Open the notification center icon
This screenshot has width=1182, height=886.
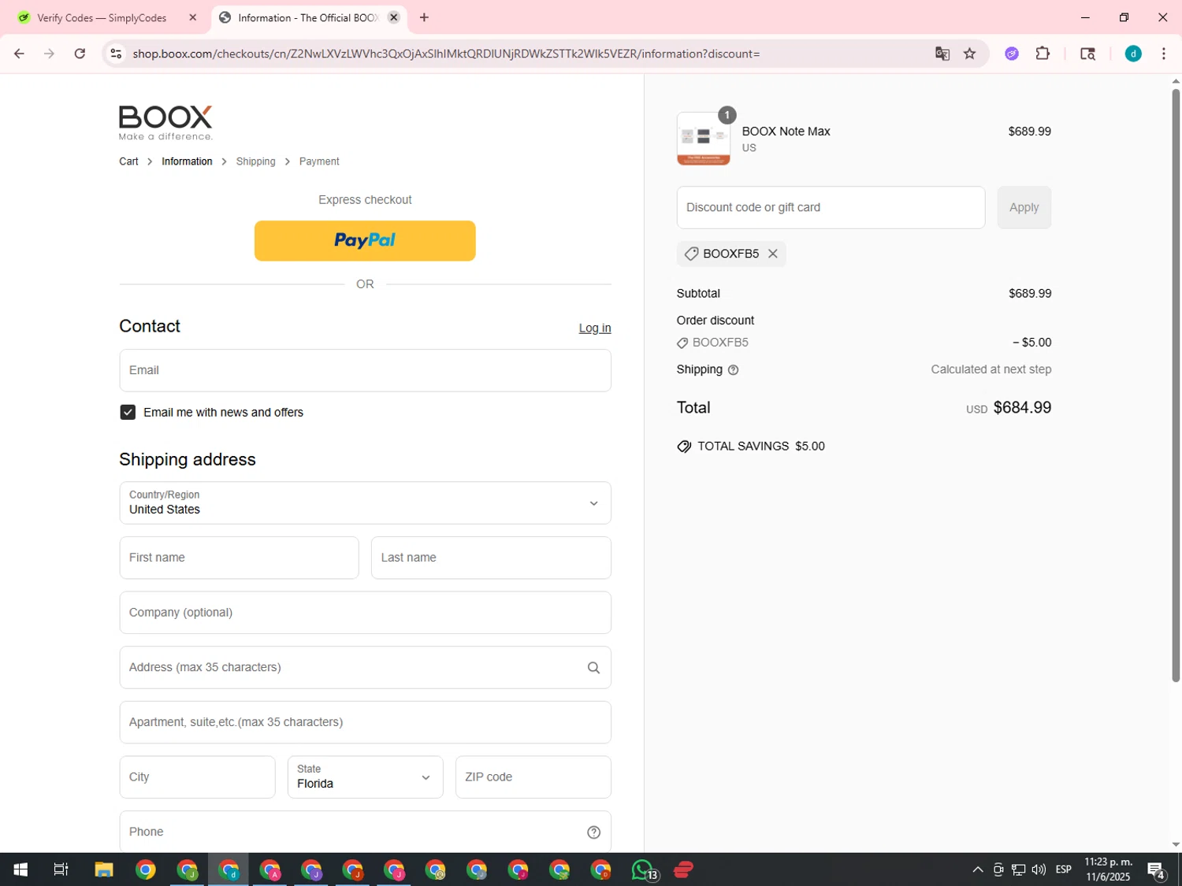click(x=1157, y=870)
